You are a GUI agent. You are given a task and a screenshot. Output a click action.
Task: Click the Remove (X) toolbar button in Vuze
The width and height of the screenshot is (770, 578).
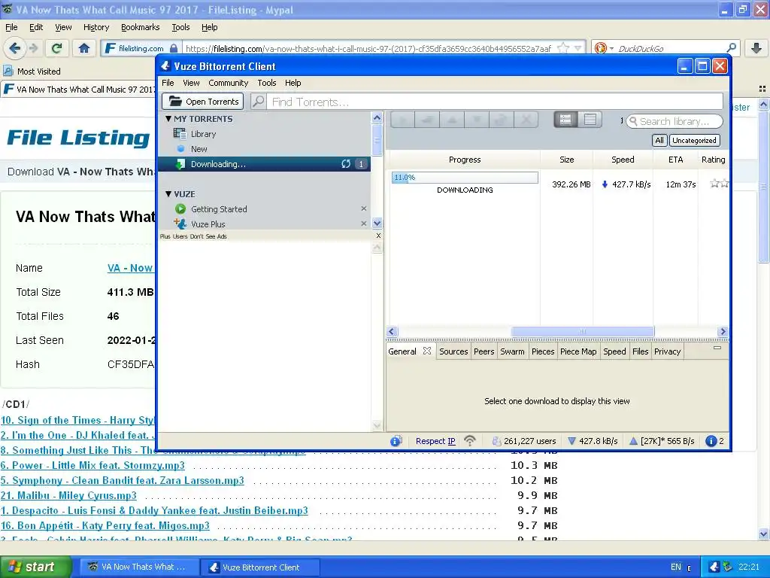(x=526, y=120)
